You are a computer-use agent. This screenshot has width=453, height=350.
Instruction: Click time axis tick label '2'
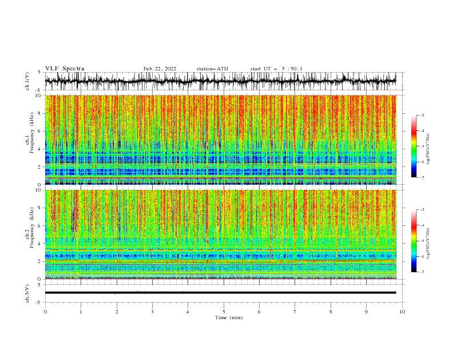[117, 312]
